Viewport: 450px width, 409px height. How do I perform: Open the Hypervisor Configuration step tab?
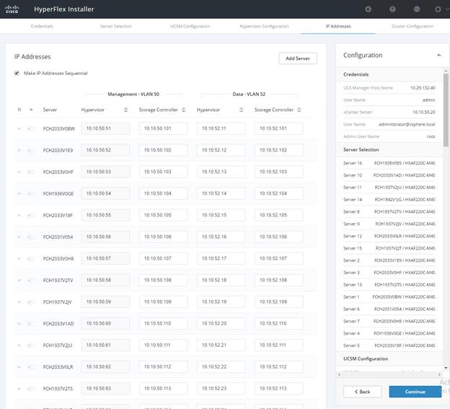(264, 26)
